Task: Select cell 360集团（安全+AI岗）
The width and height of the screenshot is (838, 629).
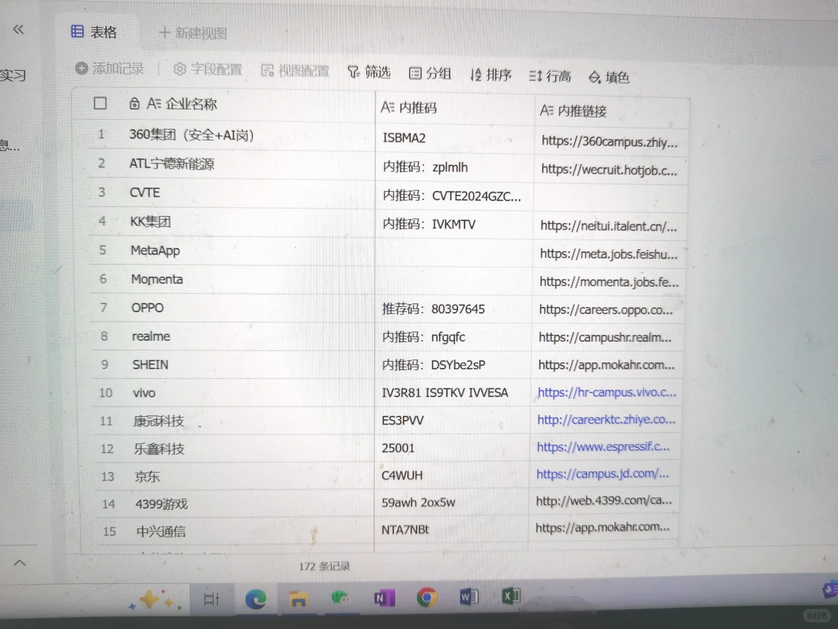Action: coord(191,135)
